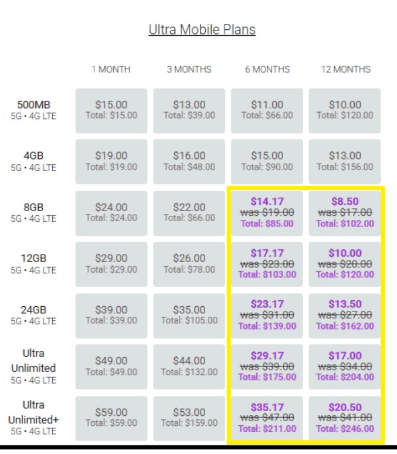Pick the Ultra Unlimited+ 12 months $20.50 plan
397x454 pixels.
pyautogui.click(x=344, y=418)
